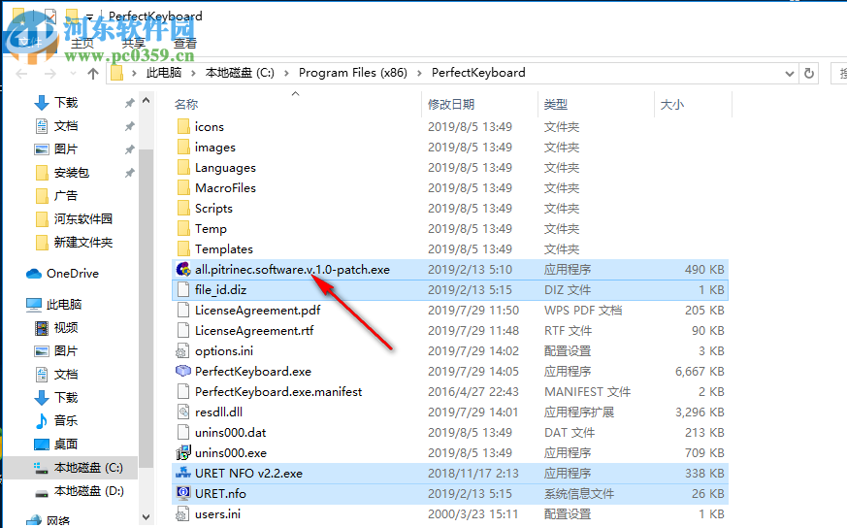847x528 pixels.
Task: Click Program Files (x86) breadcrumb
Action: [x=353, y=73]
